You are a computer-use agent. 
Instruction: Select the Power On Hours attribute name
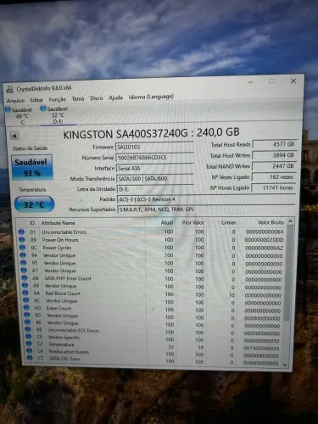click(60, 240)
